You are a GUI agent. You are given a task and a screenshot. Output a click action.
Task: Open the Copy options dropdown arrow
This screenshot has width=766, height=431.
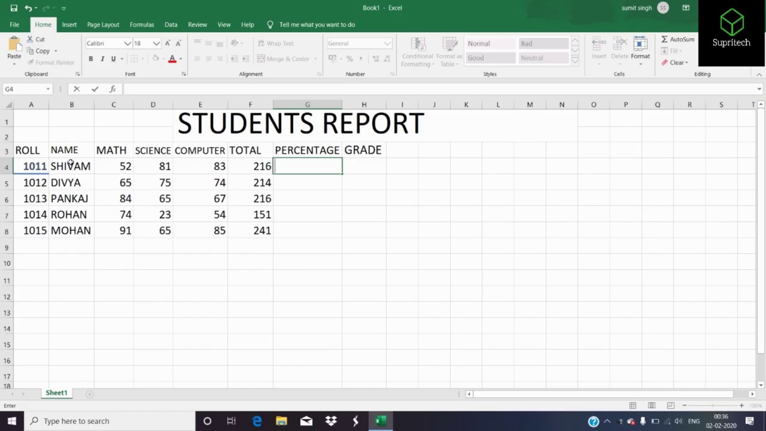pos(56,51)
